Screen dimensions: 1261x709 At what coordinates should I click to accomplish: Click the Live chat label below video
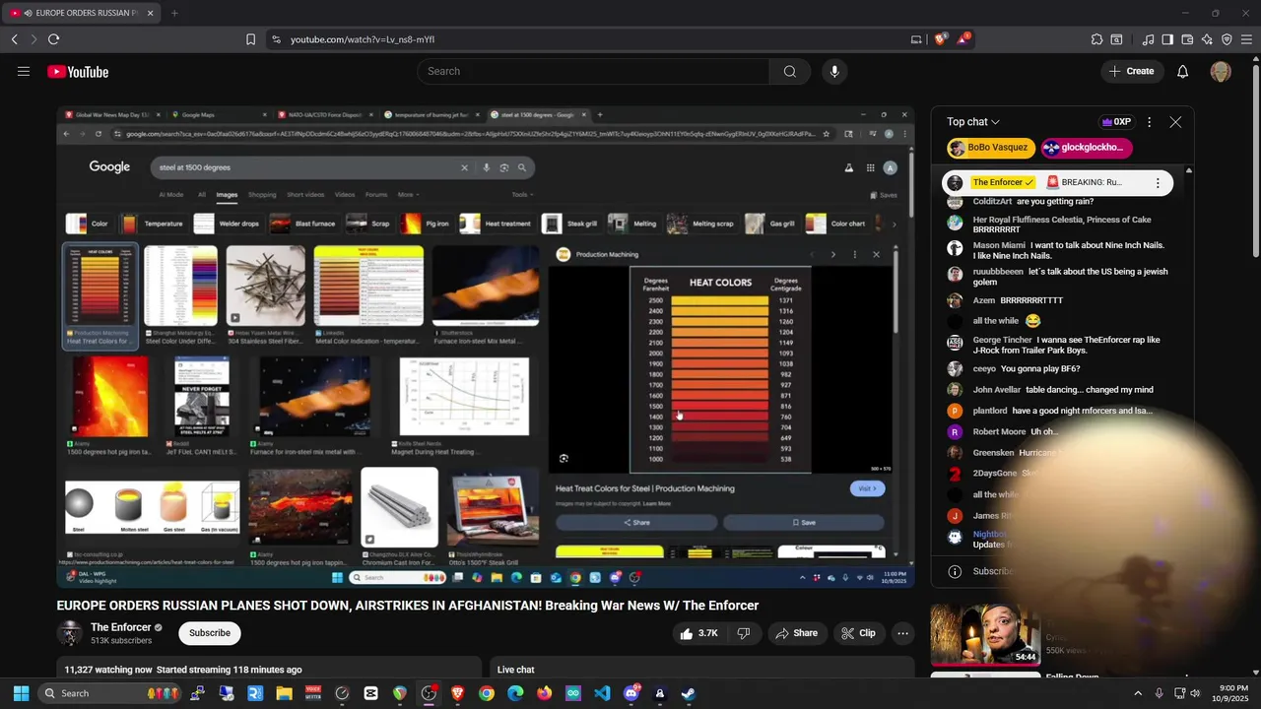515,670
